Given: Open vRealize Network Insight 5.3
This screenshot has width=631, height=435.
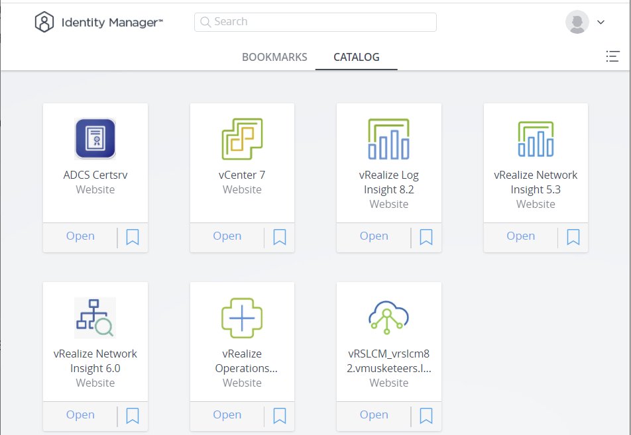Looking at the screenshot, I should [x=521, y=236].
